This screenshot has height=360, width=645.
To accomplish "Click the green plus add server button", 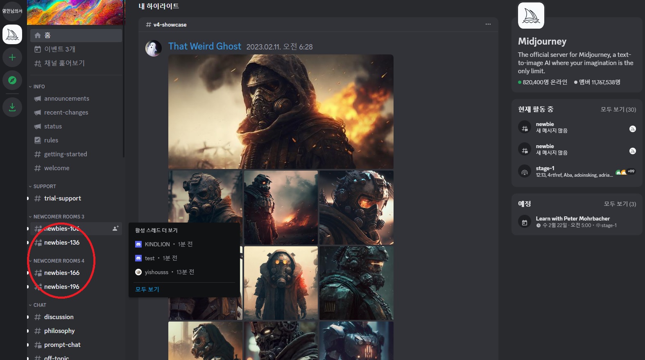I will point(12,57).
